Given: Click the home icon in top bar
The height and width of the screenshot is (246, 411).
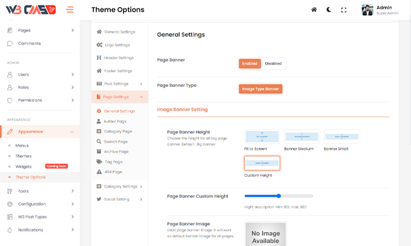Looking at the screenshot, I should [314, 10].
